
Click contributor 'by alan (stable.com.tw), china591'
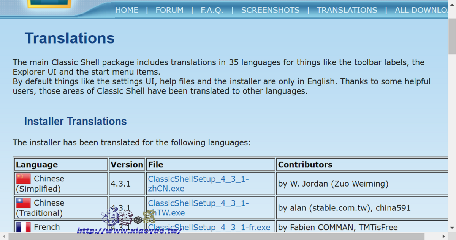coord(344,208)
